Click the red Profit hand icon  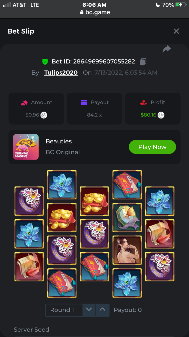click(x=144, y=103)
